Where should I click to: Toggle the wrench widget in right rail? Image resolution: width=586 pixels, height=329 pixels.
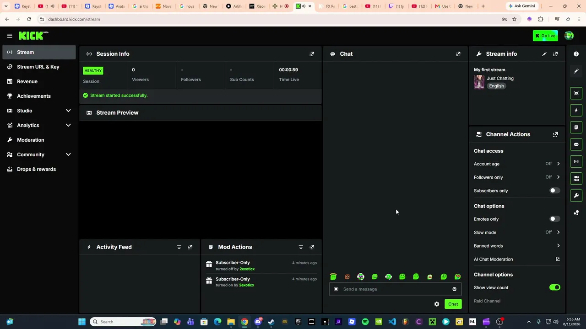point(576,196)
